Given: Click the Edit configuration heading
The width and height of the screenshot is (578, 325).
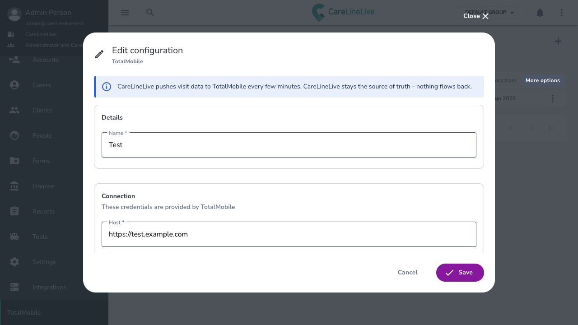Looking at the screenshot, I should tap(147, 51).
